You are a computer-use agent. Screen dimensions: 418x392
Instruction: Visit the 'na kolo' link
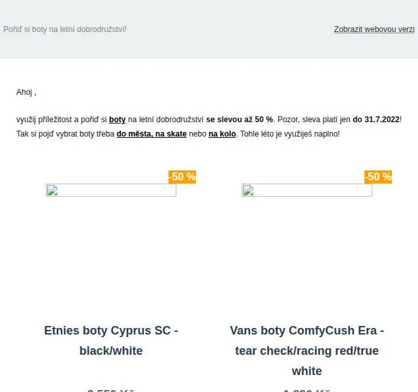pos(222,133)
